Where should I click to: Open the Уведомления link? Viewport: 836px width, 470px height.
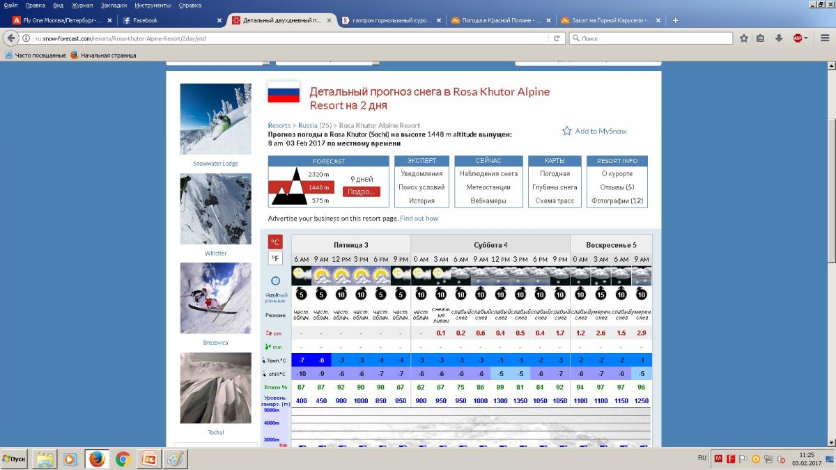tap(421, 174)
